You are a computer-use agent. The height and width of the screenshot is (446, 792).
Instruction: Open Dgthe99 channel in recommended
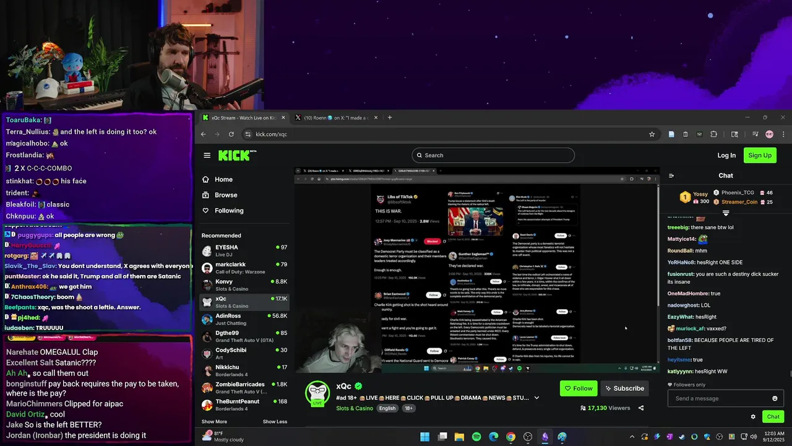(x=244, y=336)
